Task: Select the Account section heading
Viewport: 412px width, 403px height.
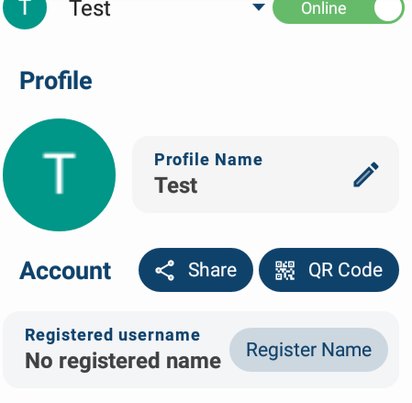Action: tap(65, 271)
